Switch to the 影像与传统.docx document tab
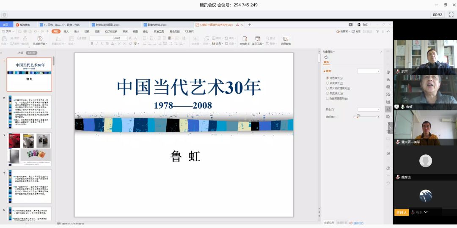This screenshot has height=228, width=457. tap(155, 25)
